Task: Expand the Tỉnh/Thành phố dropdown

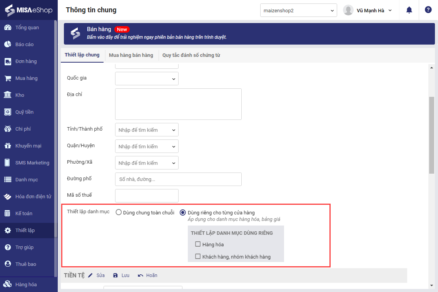Action: pyautogui.click(x=147, y=130)
